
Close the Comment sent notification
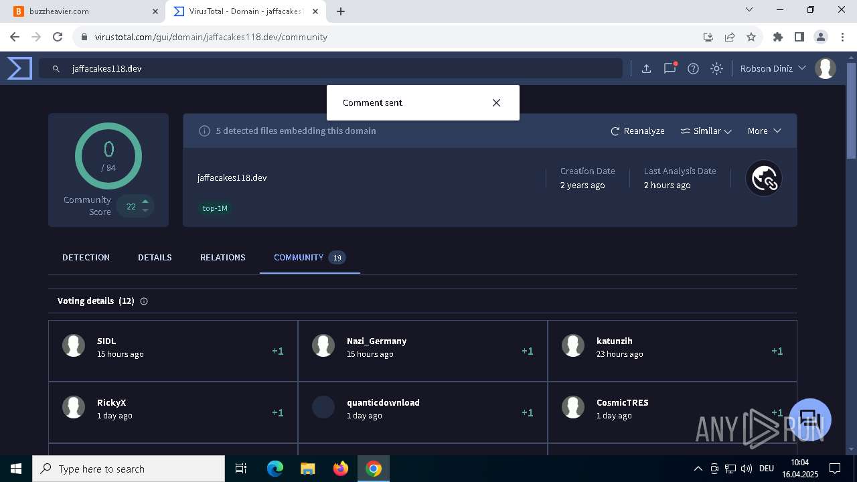point(496,102)
